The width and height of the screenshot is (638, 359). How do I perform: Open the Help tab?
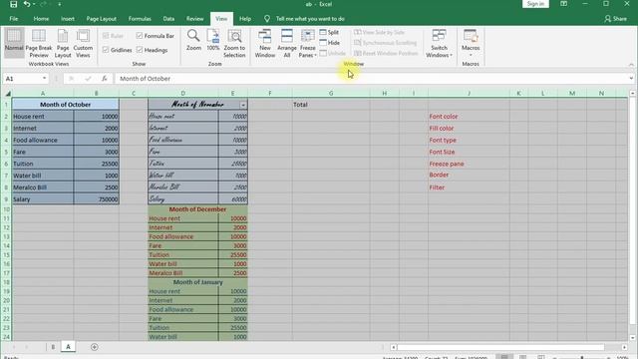pos(245,19)
